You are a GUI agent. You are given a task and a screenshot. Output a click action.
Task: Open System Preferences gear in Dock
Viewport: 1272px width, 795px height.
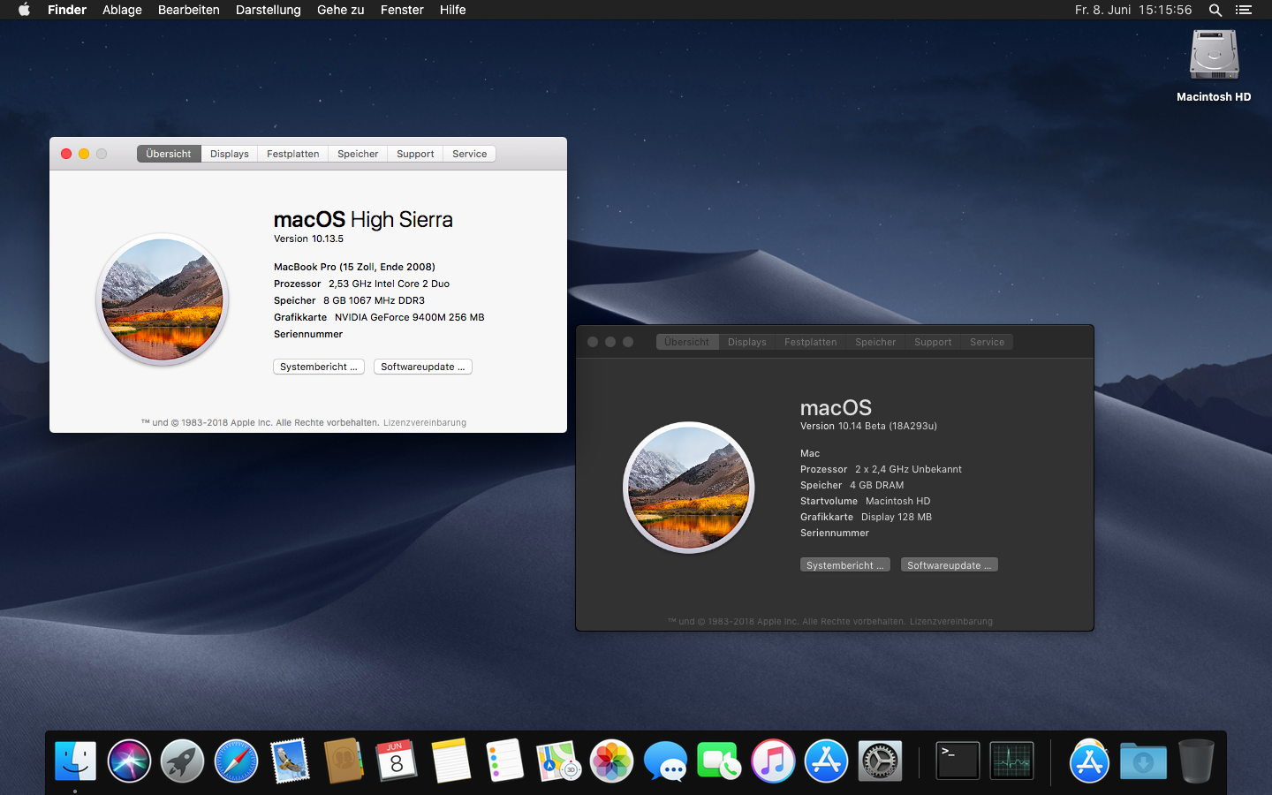(880, 761)
